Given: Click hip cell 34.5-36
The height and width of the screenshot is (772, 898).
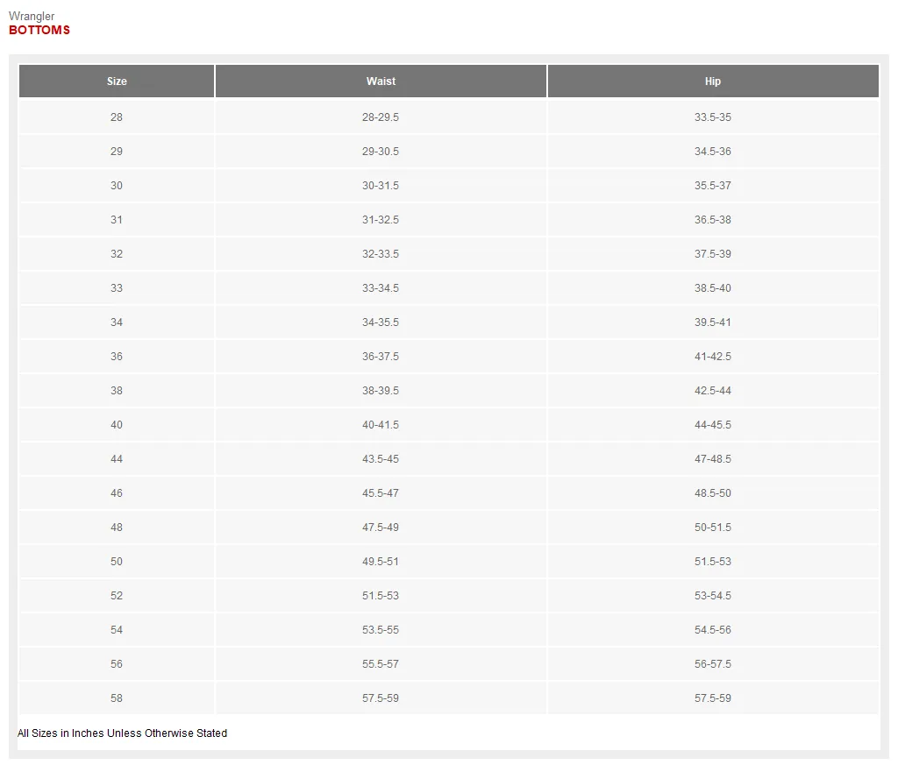Looking at the screenshot, I should click(713, 152).
